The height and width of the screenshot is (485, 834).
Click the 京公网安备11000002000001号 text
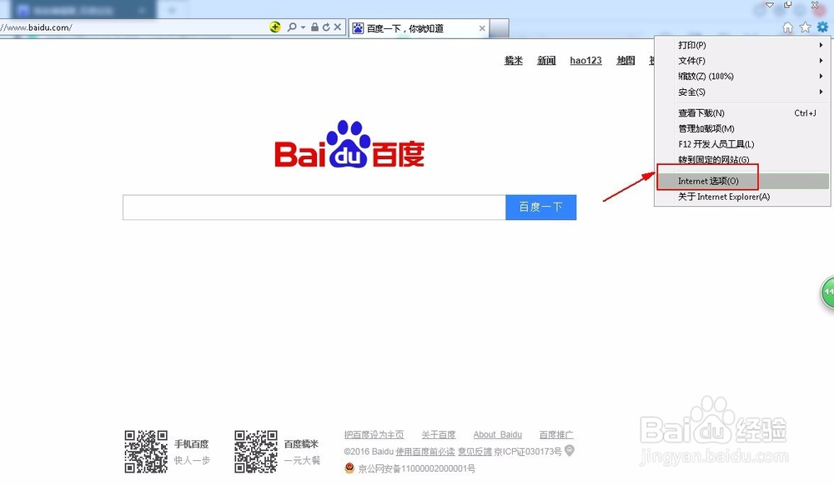416,468
